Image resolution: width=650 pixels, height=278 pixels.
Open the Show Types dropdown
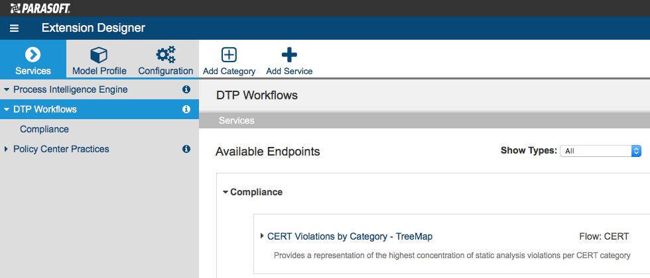[600, 151]
